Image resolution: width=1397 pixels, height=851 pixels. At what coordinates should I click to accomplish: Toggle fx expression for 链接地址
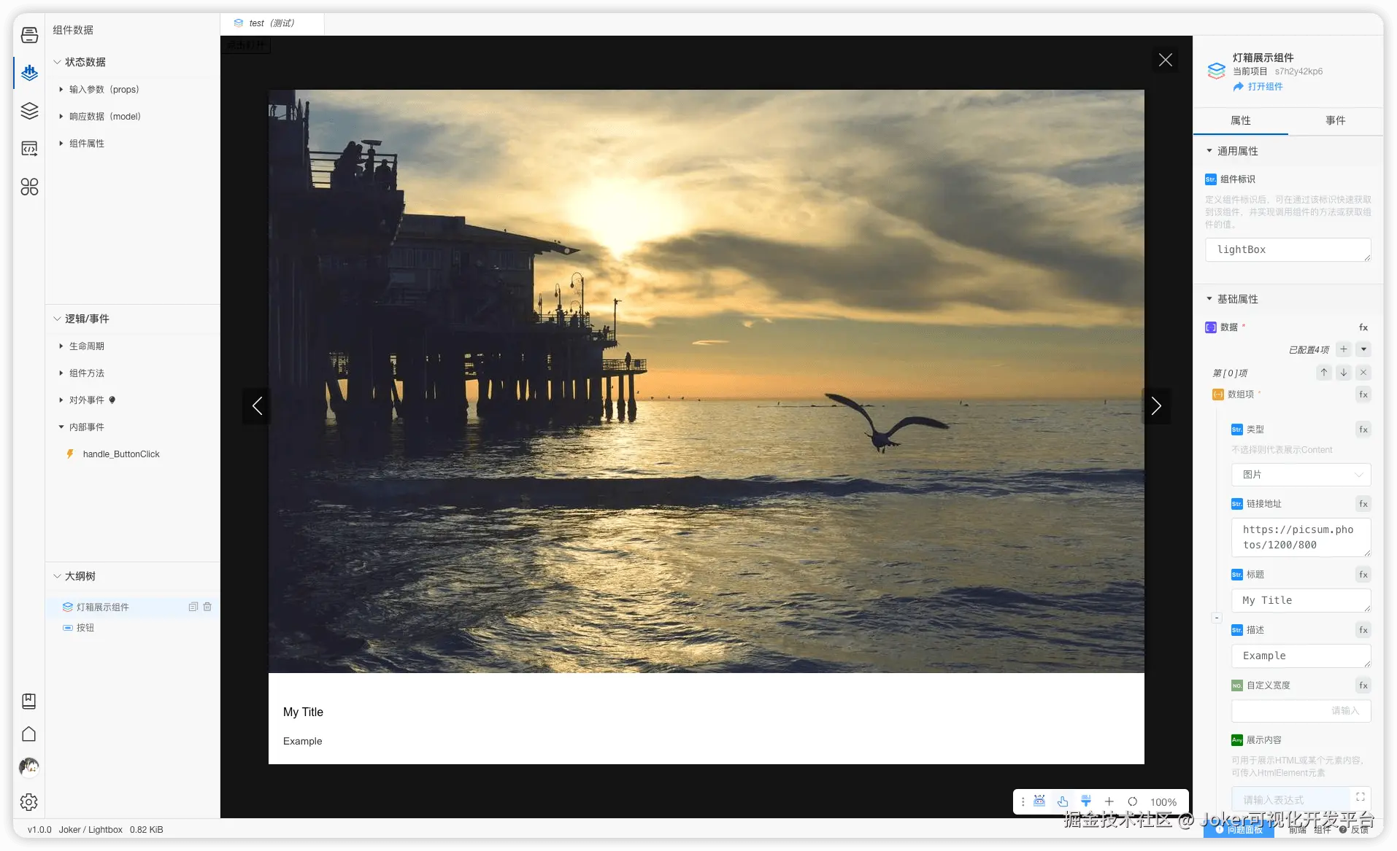[x=1363, y=504]
